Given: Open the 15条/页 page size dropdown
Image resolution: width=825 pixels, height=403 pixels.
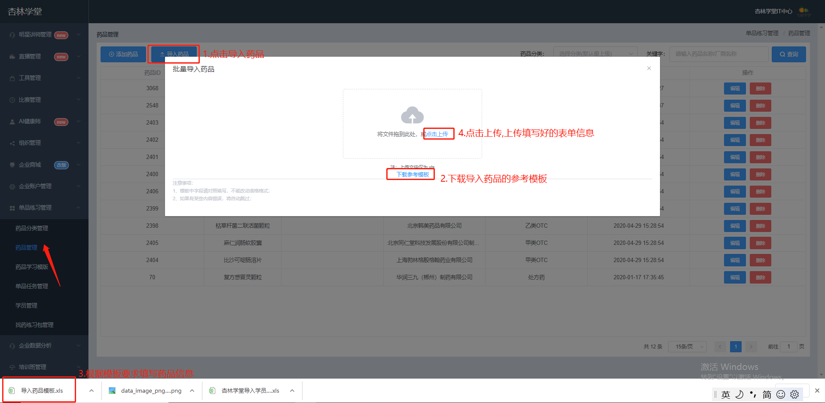Looking at the screenshot, I should 687,346.
